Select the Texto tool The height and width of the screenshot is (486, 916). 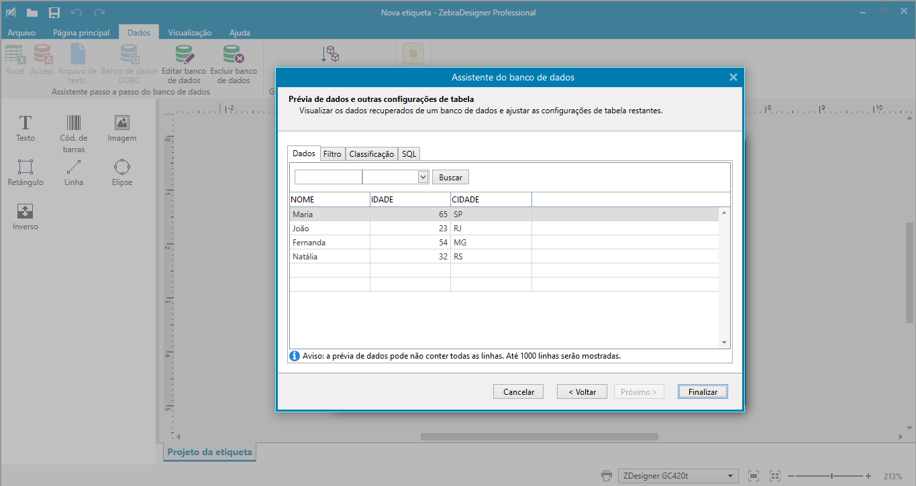pos(25,129)
